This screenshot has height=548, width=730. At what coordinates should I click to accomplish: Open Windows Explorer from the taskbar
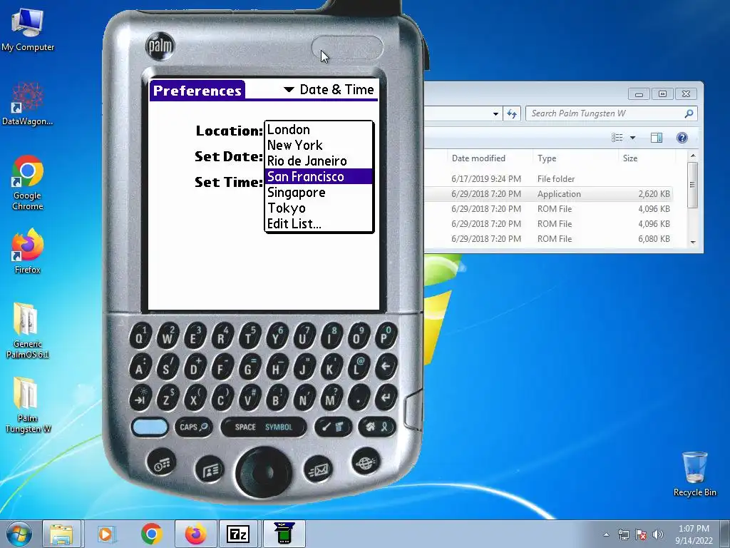point(61,534)
